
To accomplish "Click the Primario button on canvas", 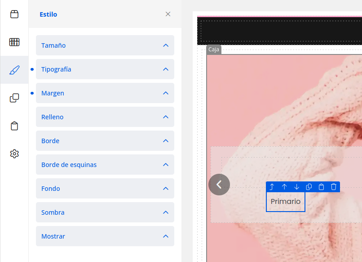I will (286, 202).
